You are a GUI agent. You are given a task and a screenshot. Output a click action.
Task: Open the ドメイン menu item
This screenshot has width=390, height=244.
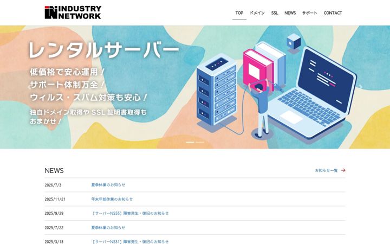[257, 13]
